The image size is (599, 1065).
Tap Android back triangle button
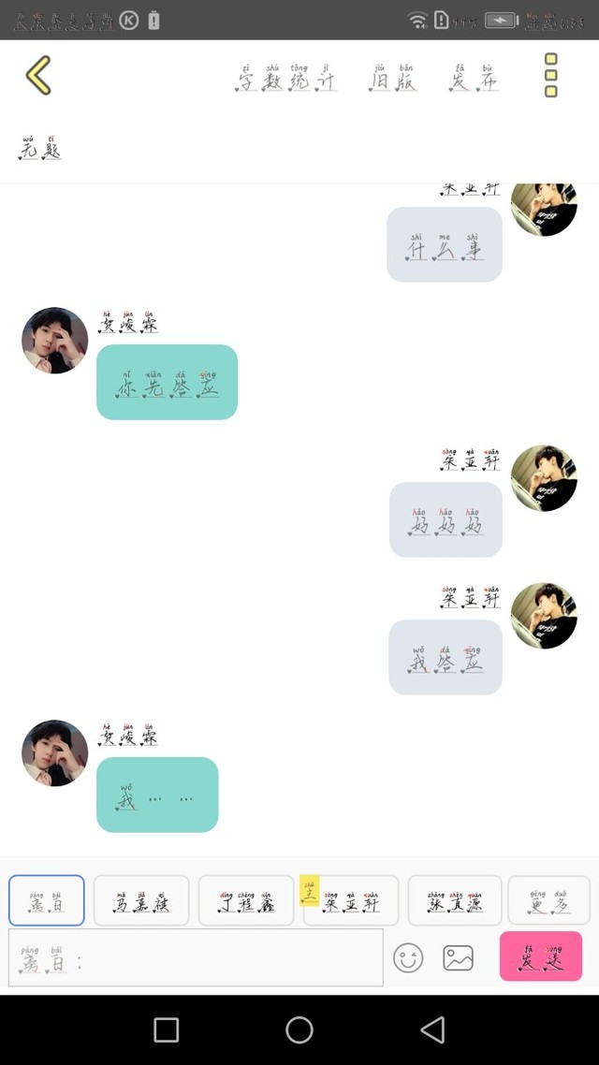(x=432, y=1029)
